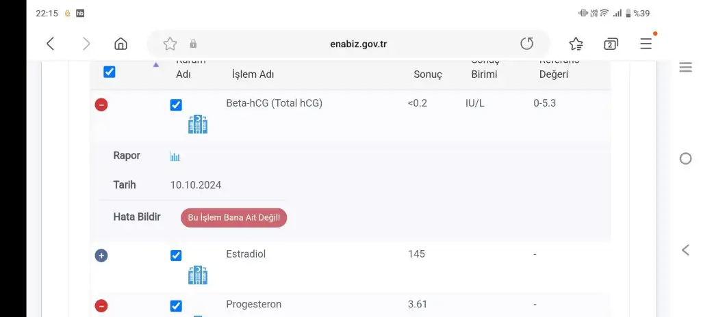Collapse the Beta-hCG row details
The width and height of the screenshot is (701, 317).
click(101, 105)
